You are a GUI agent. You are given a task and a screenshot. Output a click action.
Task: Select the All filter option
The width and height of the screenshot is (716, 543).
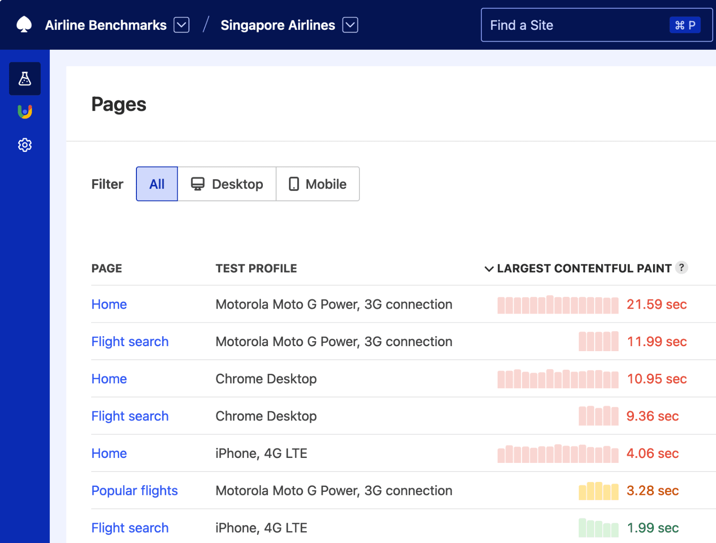click(x=157, y=184)
